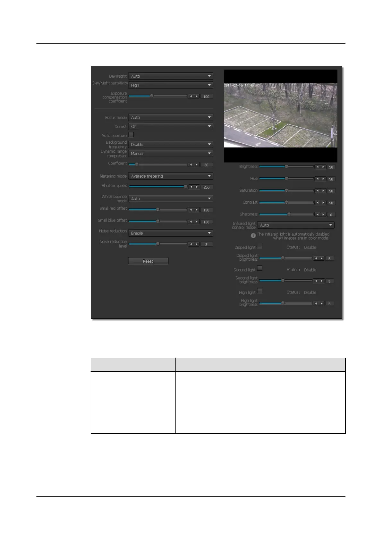Image resolution: width=382 pixels, height=540 pixels.
Task: Increase Contrast with the right arrow
Action: coord(323,202)
